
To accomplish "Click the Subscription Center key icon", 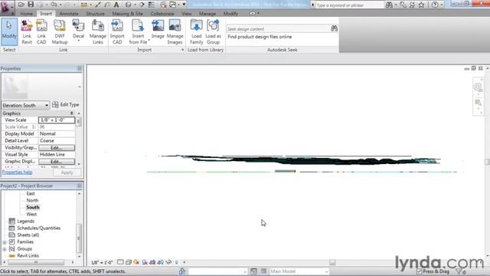I will click(403, 5).
